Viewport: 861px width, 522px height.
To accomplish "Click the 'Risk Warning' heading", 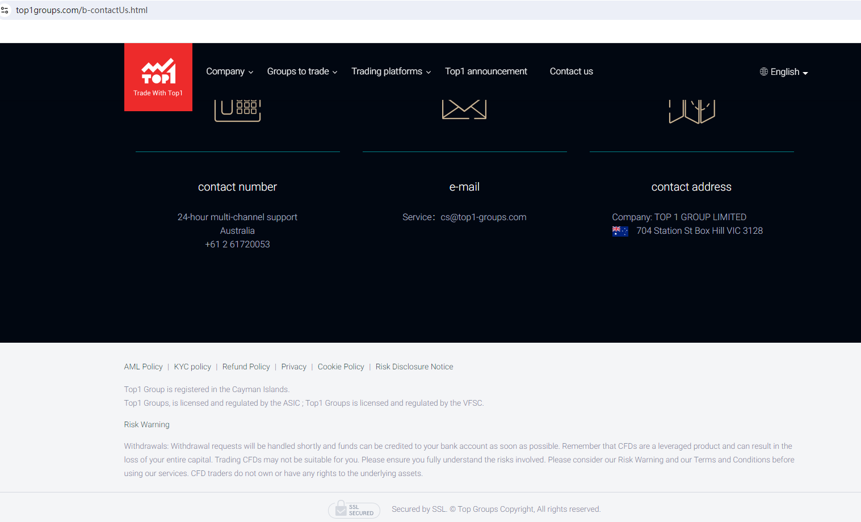I will pyautogui.click(x=147, y=425).
